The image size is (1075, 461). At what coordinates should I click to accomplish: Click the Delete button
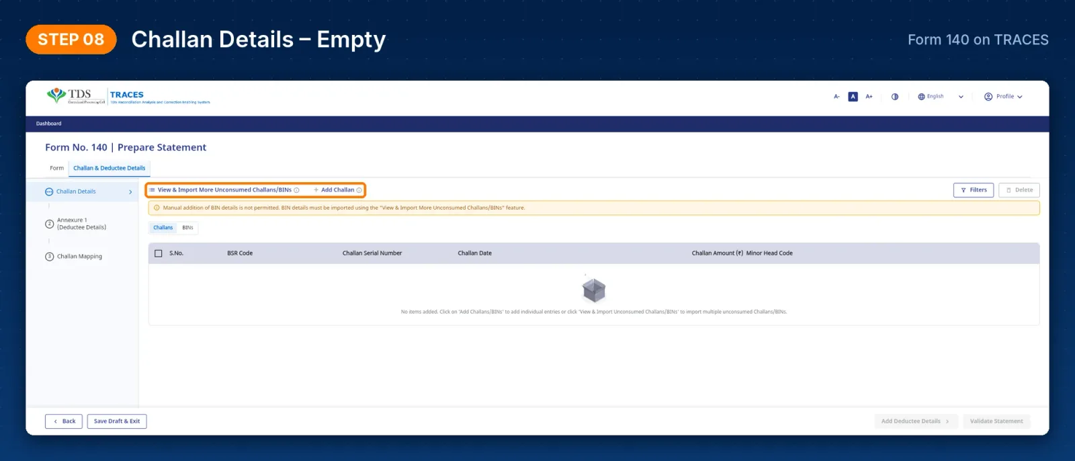pyautogui.click(x=1019, y=190)
